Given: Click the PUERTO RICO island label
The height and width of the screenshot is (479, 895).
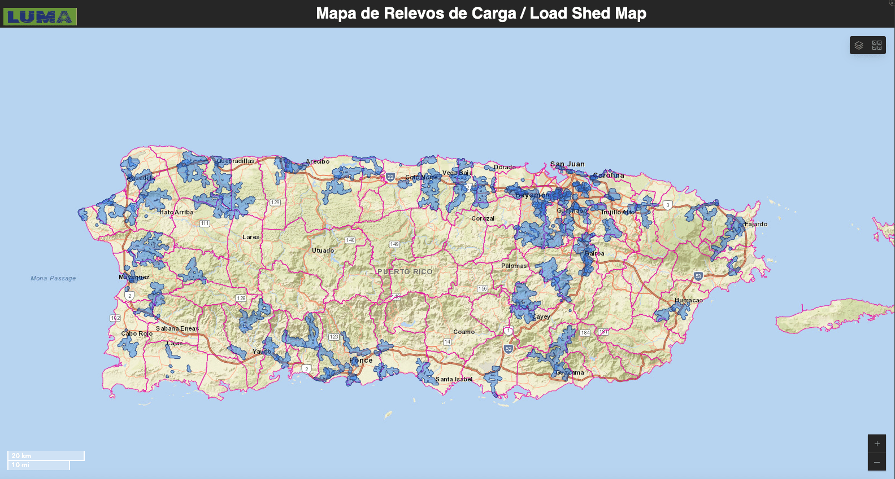Looking at the screenshot, I should (x=405, y=272).
